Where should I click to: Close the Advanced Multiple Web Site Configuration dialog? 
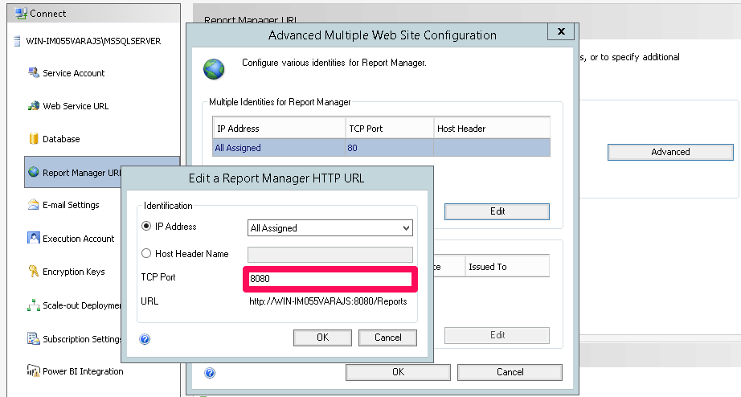point(561,31)
